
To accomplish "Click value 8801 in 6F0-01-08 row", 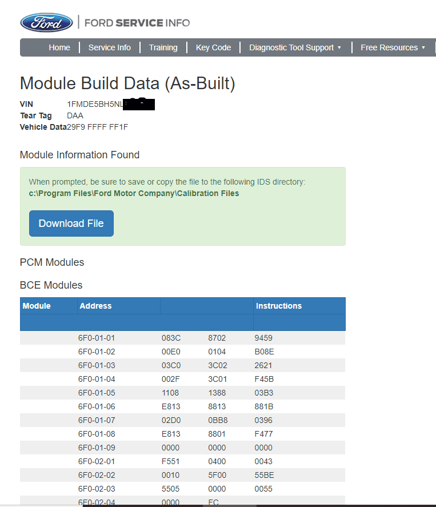I will (217, 434).
